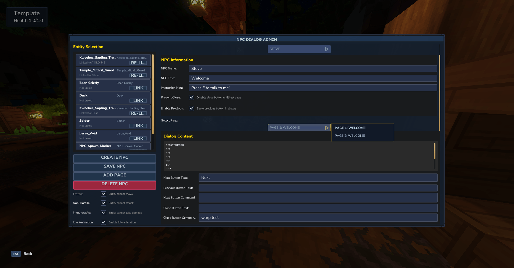Click the arrow icon on STEVE dropdown

pyautogui.click(x=327, y=49)
